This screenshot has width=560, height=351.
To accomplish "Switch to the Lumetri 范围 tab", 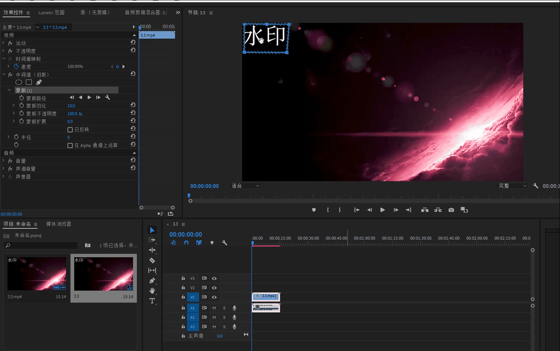I will tap(51, 13).
